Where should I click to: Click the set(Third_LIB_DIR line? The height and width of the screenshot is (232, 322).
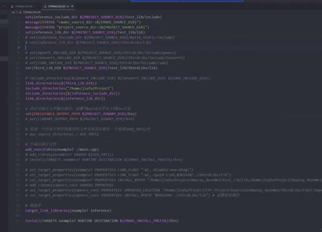(92, 68)
